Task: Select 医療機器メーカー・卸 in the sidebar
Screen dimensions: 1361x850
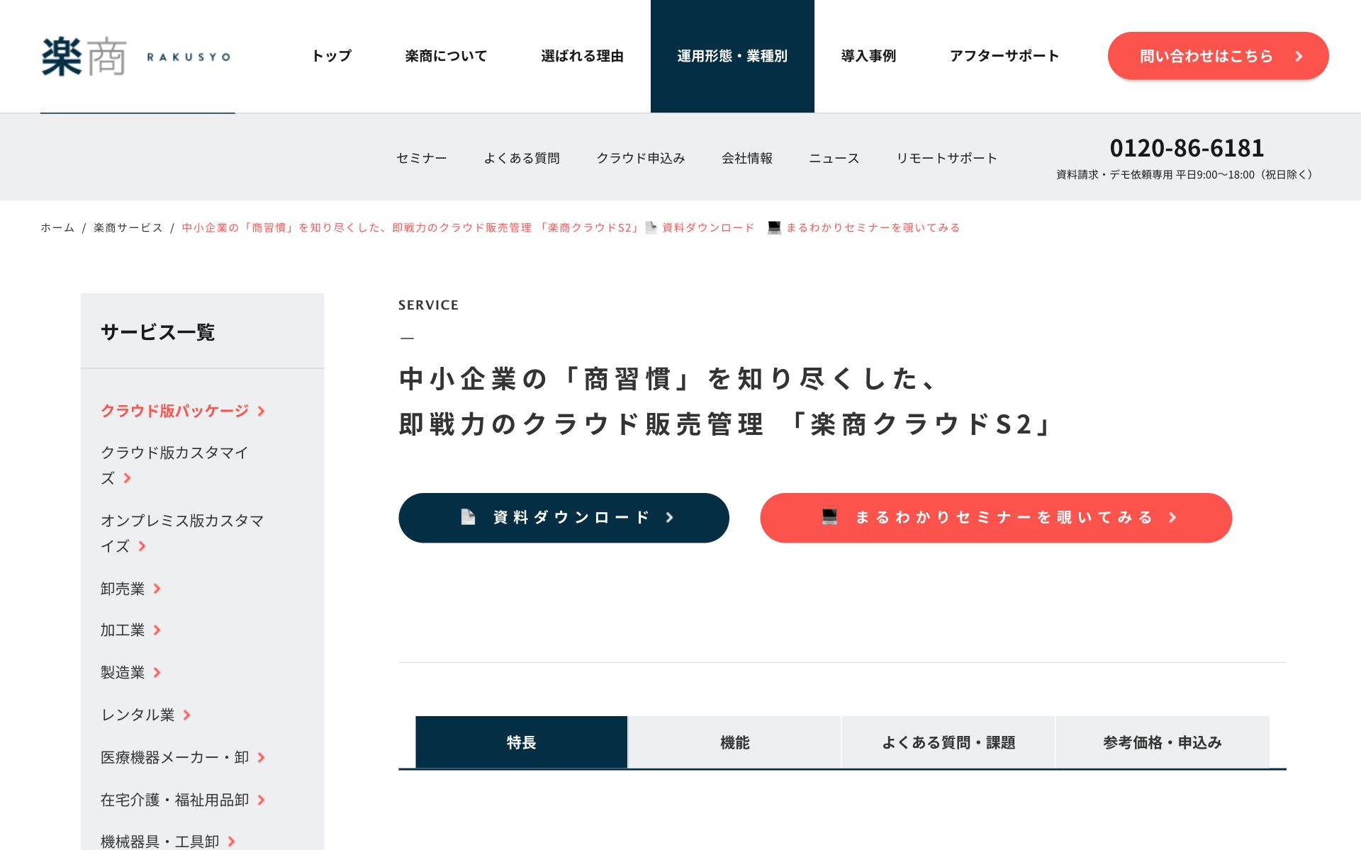Action: (x=174, y=757)
